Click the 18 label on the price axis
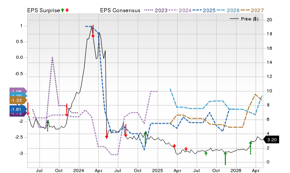290x173 pixels. tap(269, 34)
